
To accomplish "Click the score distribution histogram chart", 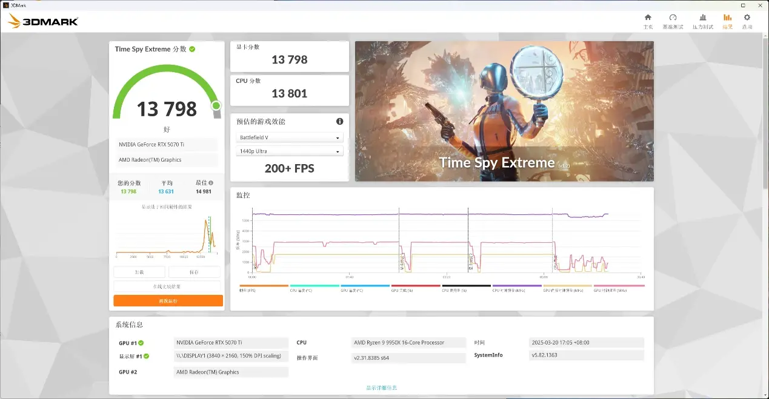I will (x=167, y=235).
